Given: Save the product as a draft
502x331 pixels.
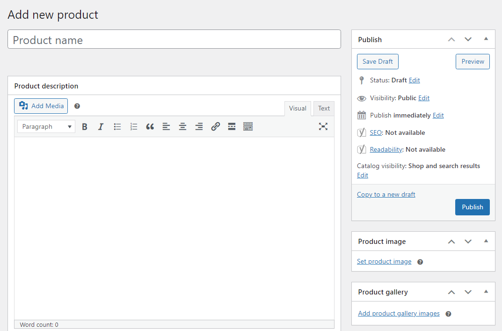Looking at the screenshot, I should [378, 61].
